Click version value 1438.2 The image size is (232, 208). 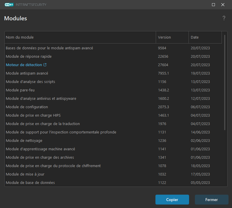click(x=164, y=90)
